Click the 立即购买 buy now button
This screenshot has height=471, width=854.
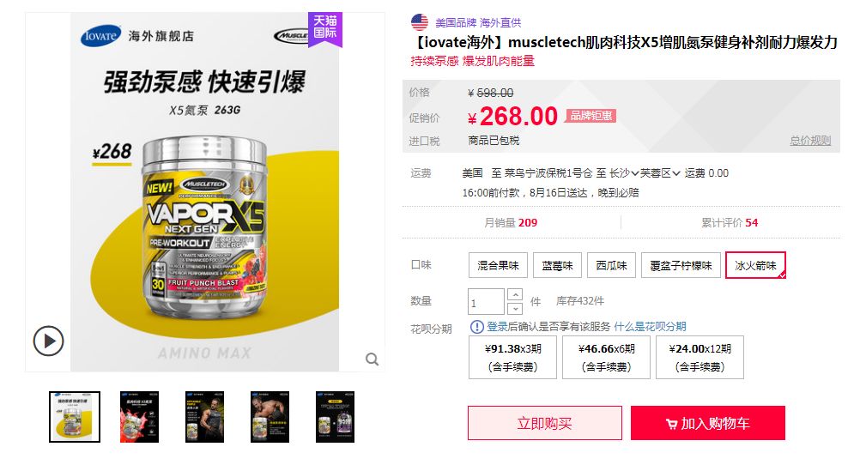[545, 423]
